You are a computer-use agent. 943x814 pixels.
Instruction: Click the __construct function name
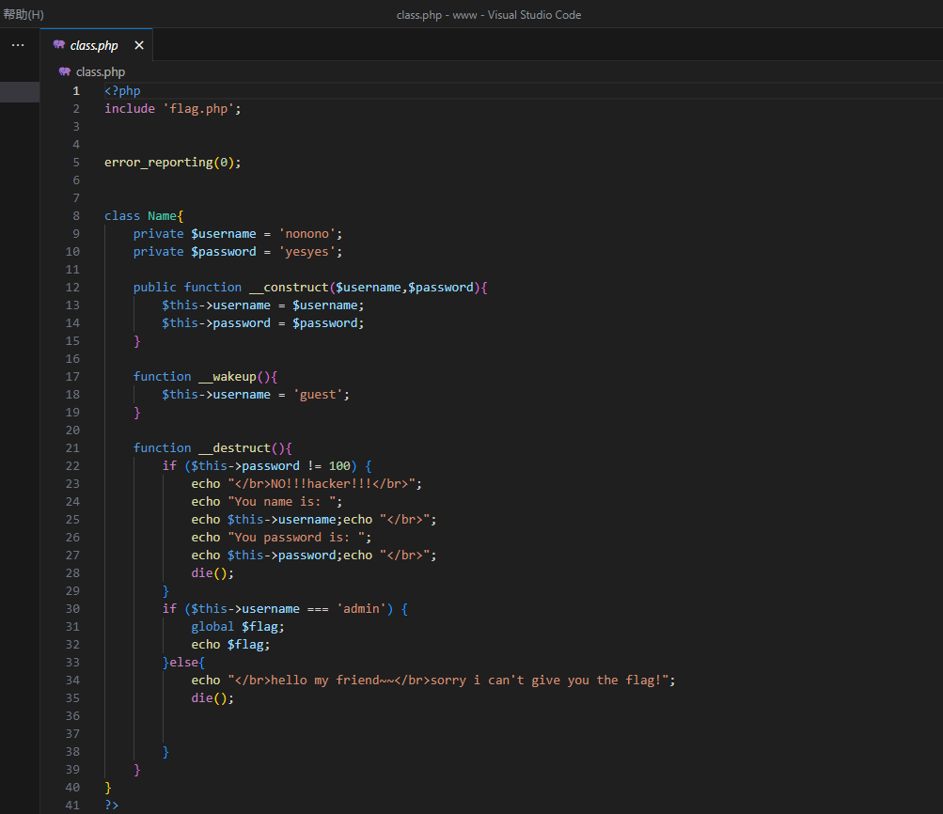click(x=289, y=288)
